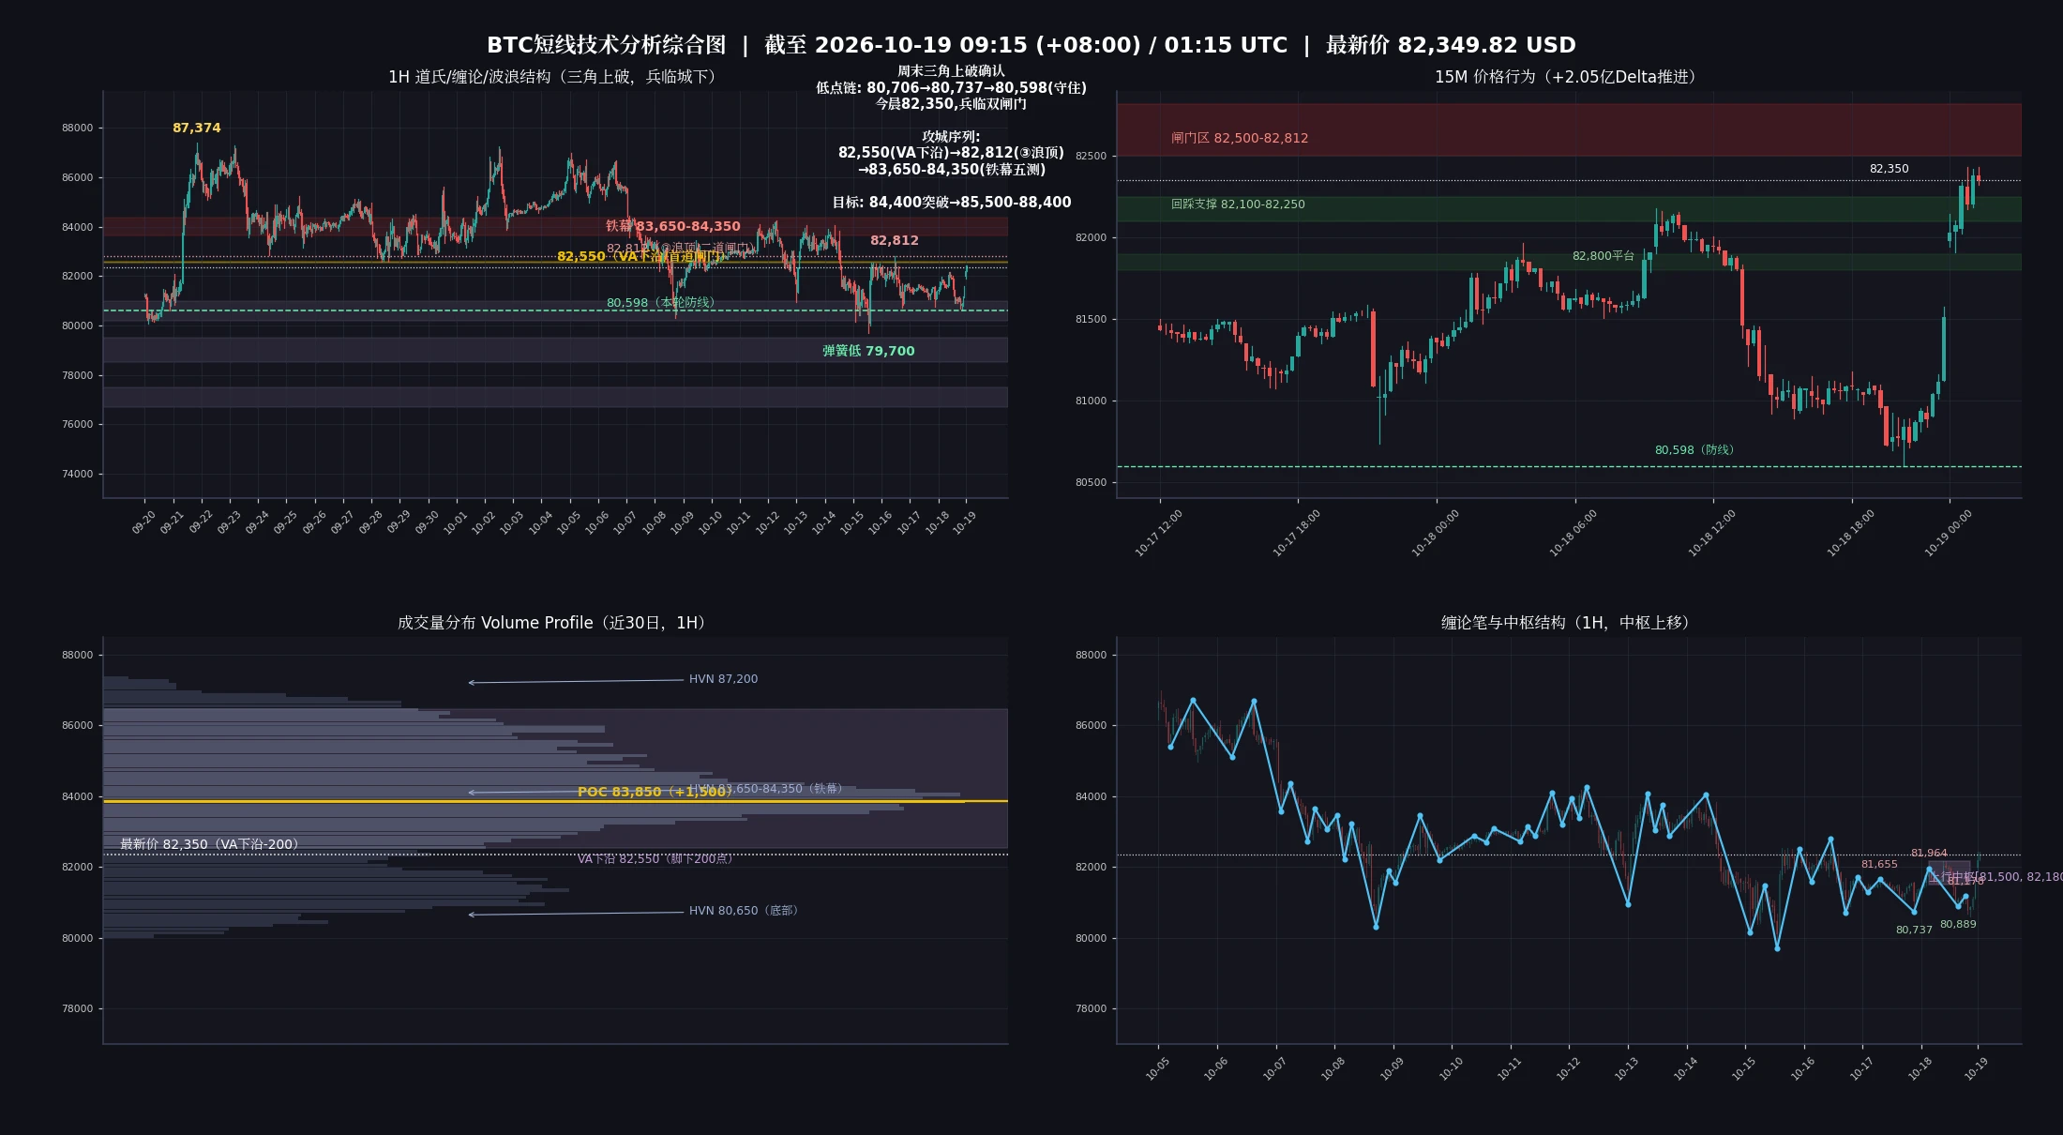This screenshot has height=1135, width=2063.
Task: Click the red 82,812 label in 1H chart
Action: tap(895, 240)
